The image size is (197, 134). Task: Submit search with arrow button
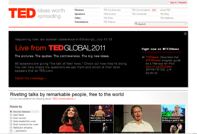click(x=186, y=24)
